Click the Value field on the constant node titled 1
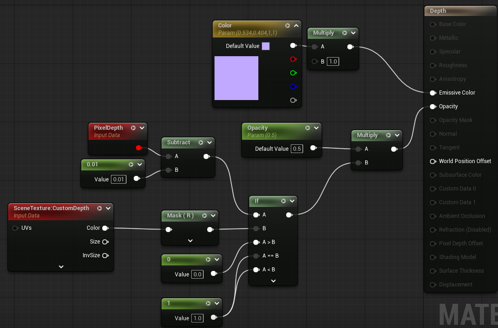This screenshot has width=498, height=328. point(197,318)
